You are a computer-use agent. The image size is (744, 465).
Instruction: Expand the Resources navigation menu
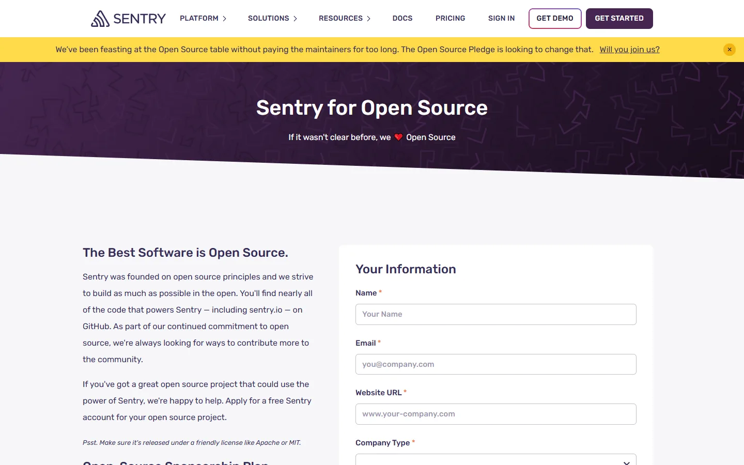(345, 19)
